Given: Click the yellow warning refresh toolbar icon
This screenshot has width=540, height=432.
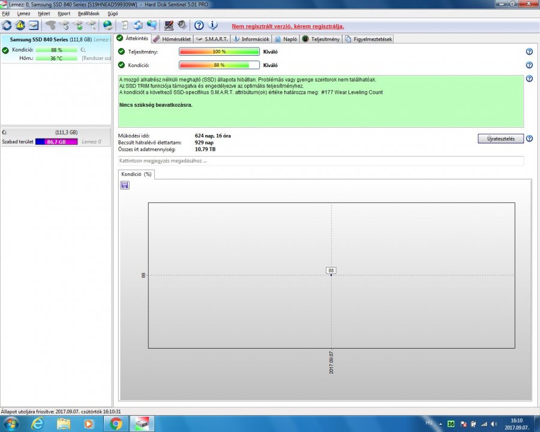Looking at the screenshot, I should coord(20,25).
